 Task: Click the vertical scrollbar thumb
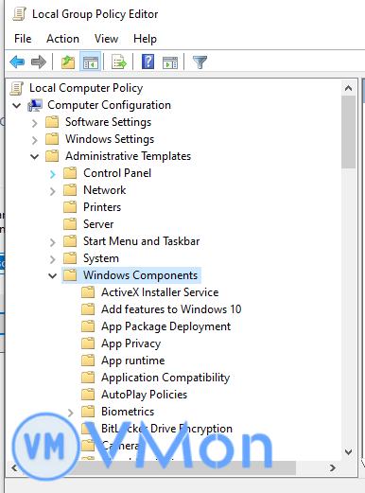348,132
